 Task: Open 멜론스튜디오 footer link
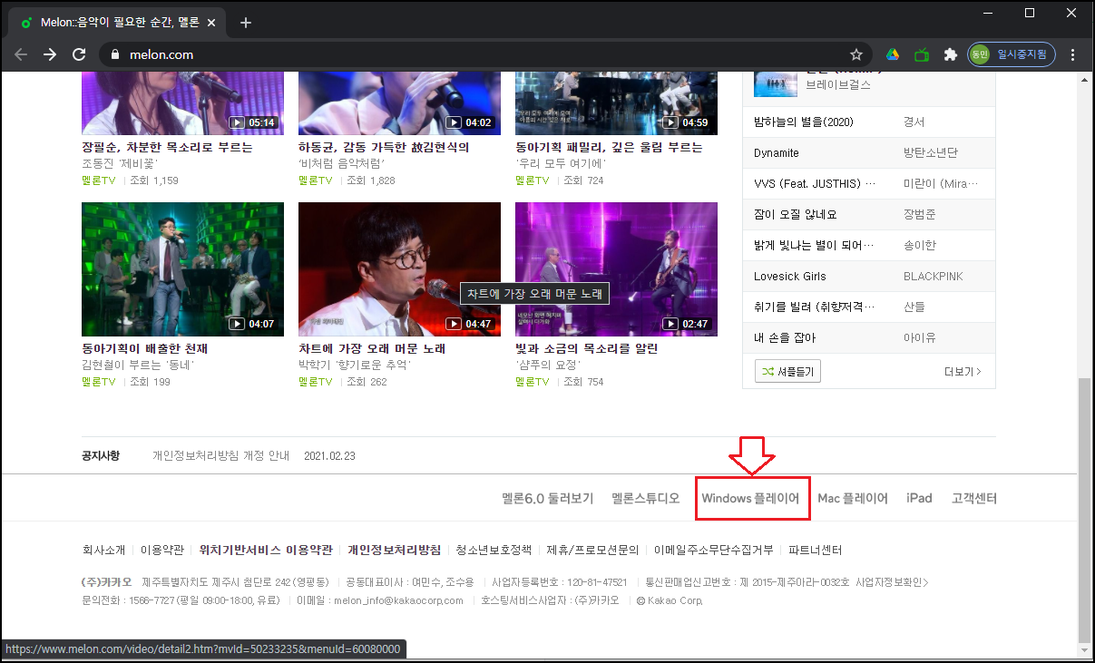[x=646, y=498]
